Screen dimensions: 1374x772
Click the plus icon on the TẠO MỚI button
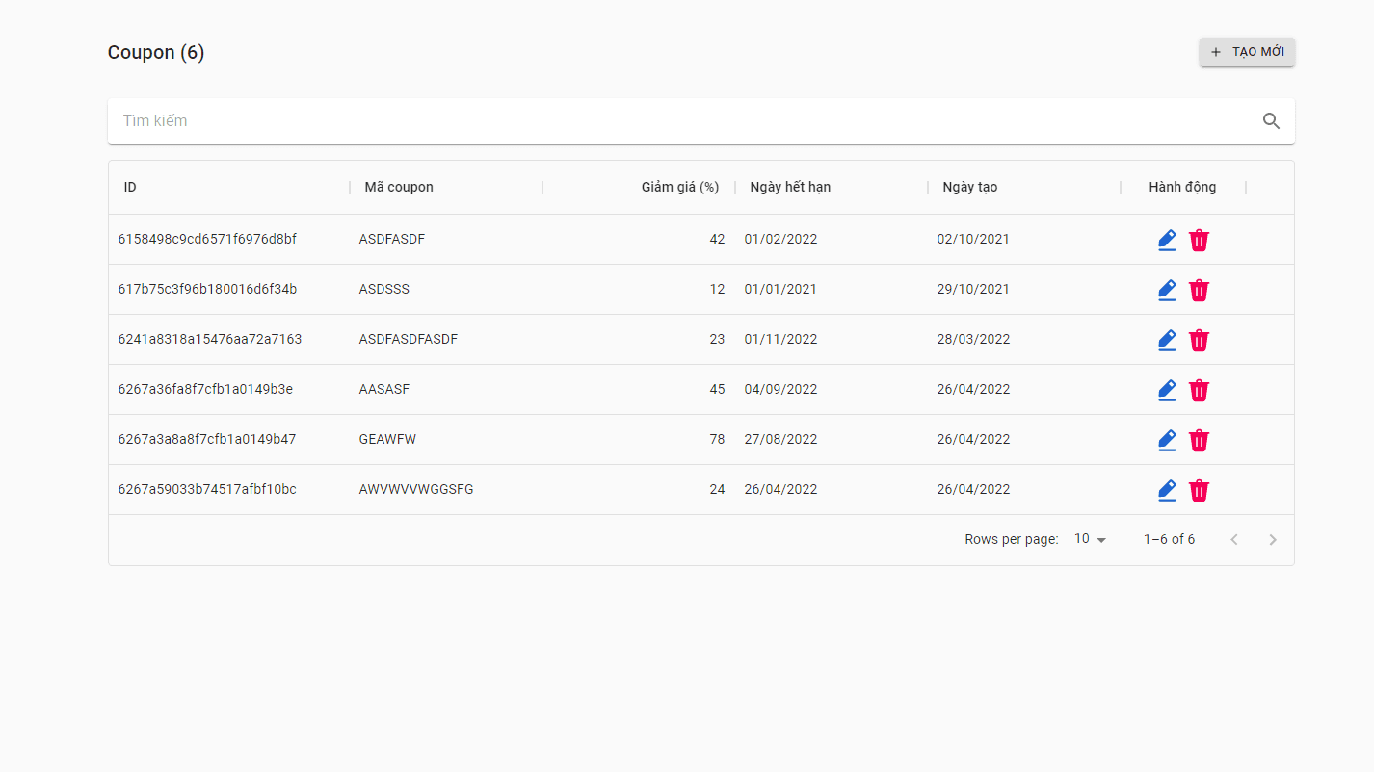(x=1215, y=52)
